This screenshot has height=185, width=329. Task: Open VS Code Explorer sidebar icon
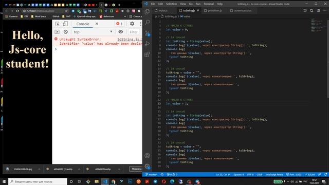148,12
